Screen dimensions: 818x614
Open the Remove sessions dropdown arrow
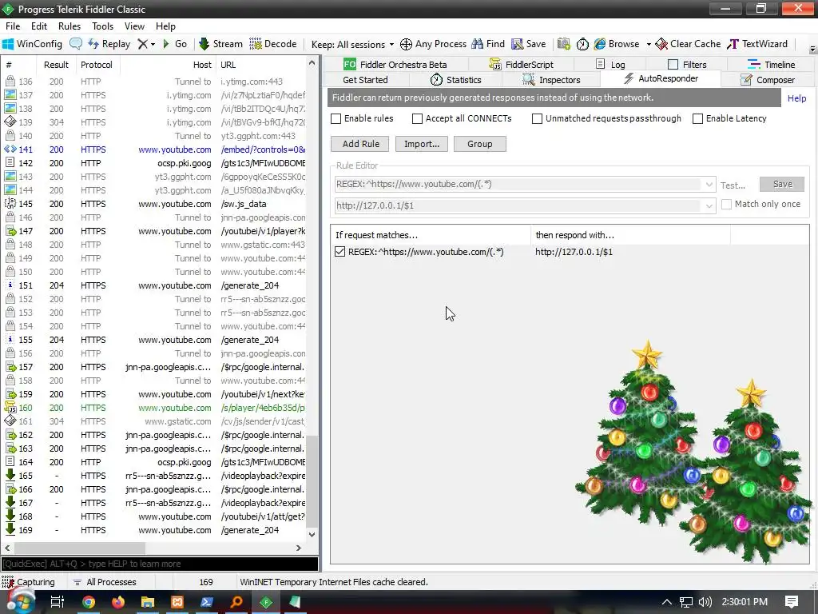coord(153,45)
